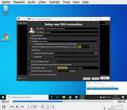Click the User Name input field
Image resolution: width=127 pixels, height=110 pixels.
tap(72, 32)
